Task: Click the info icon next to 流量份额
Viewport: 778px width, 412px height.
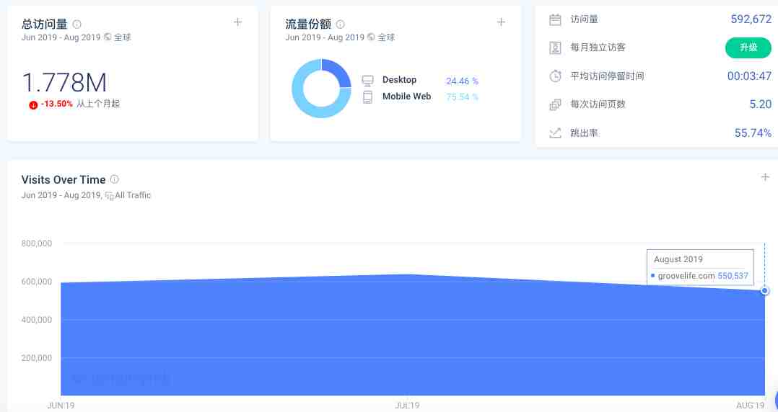Action: [x=341, y=24]
